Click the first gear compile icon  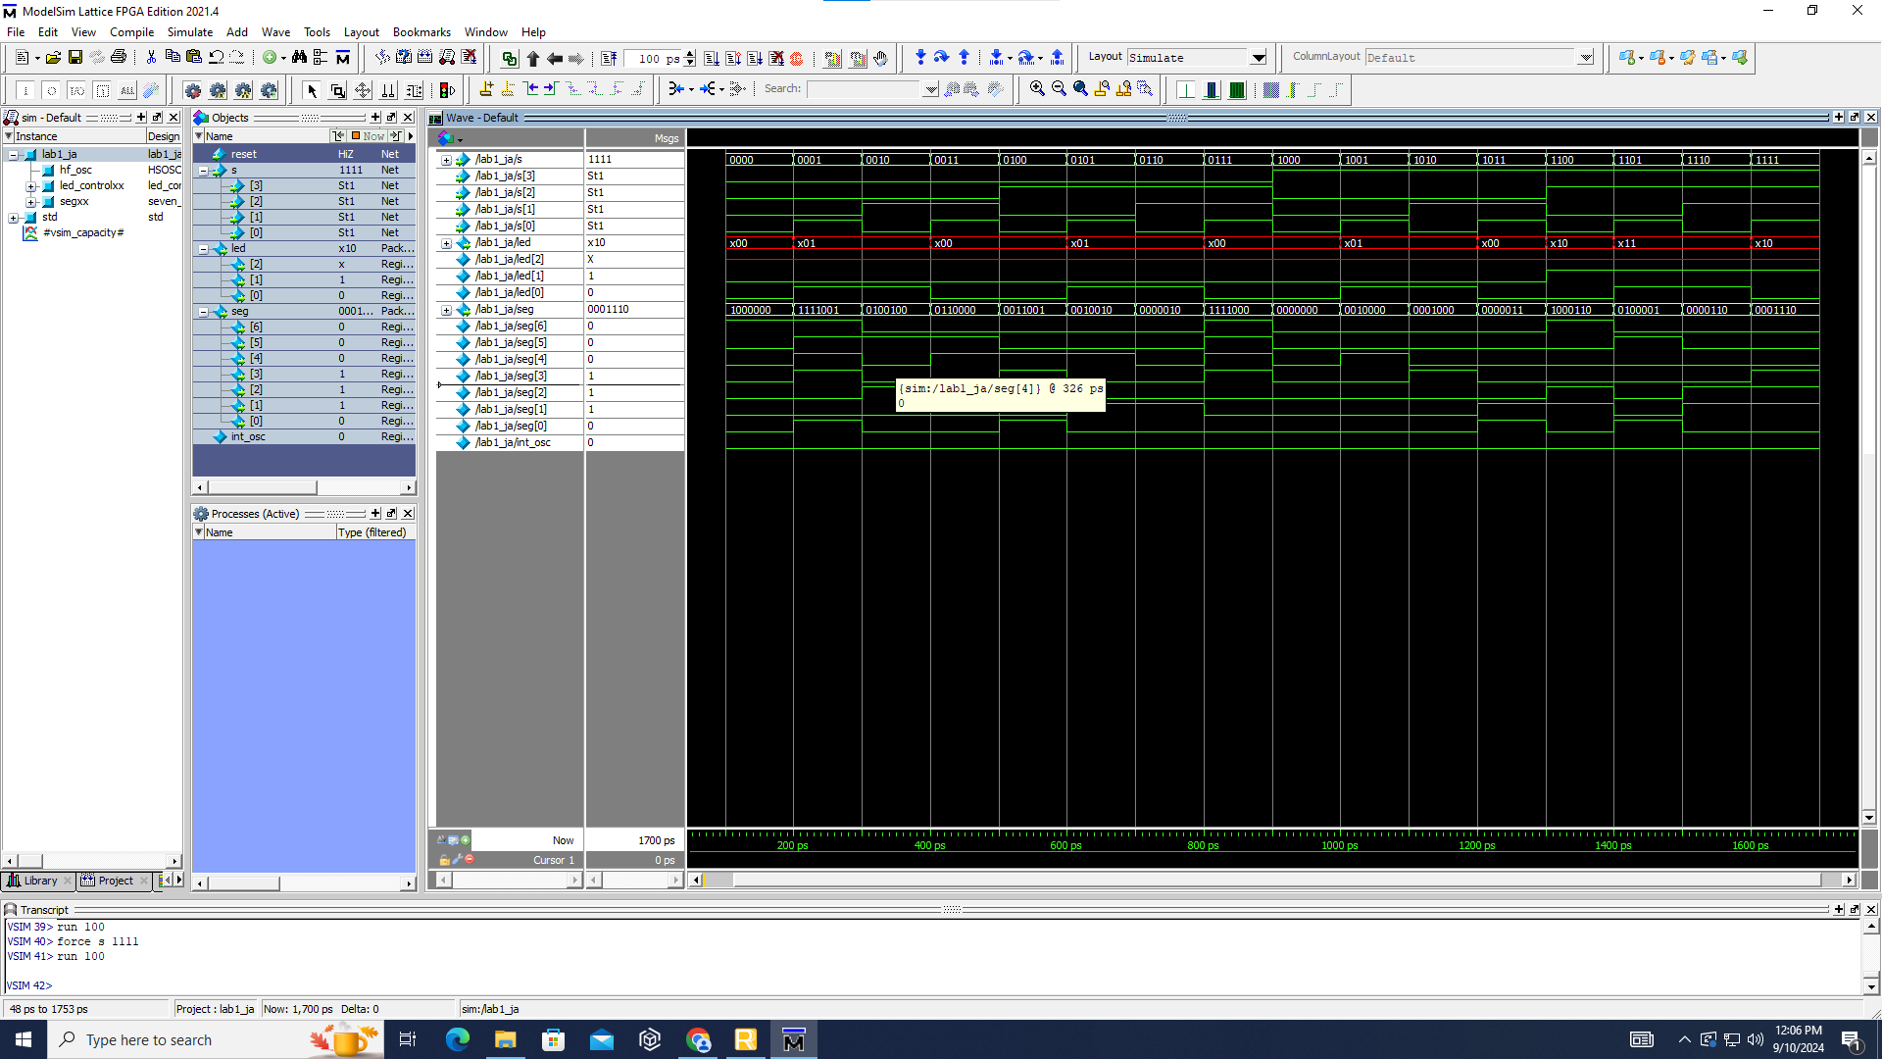[192, 90]
